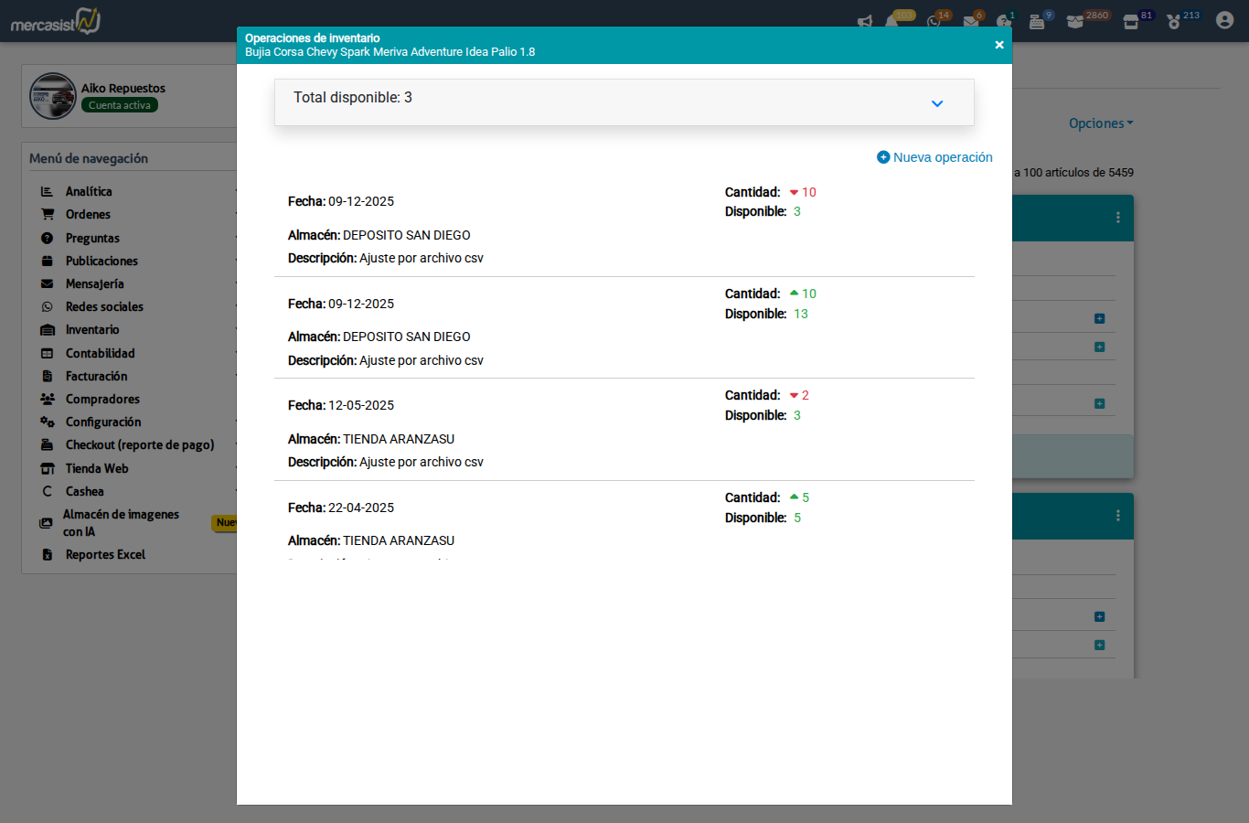Click the mercasist logo
Screen dimensions: 1249x823
(x=56, y=21)
